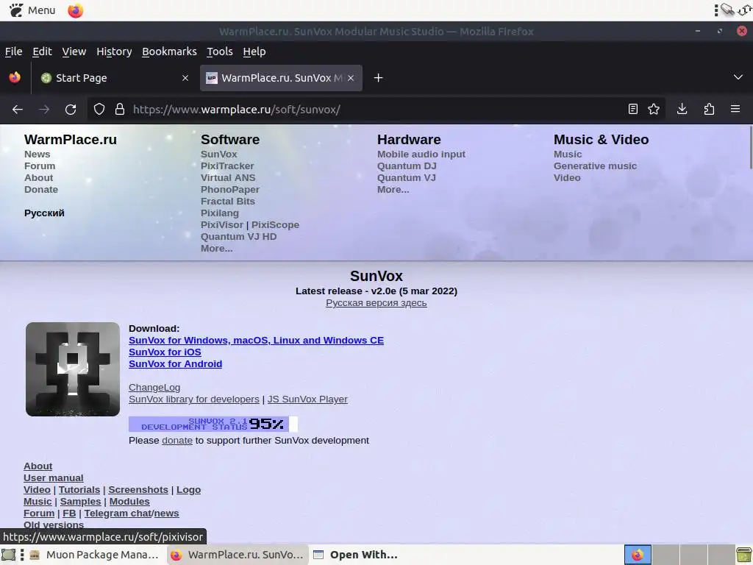Click the FB link

tap(69, 513)
